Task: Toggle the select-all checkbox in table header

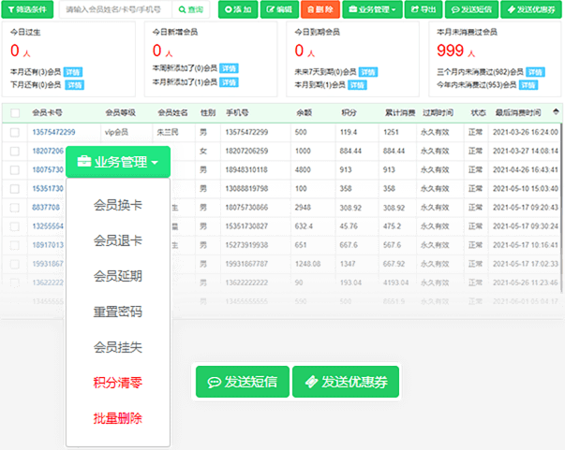Action: point(15,112)
